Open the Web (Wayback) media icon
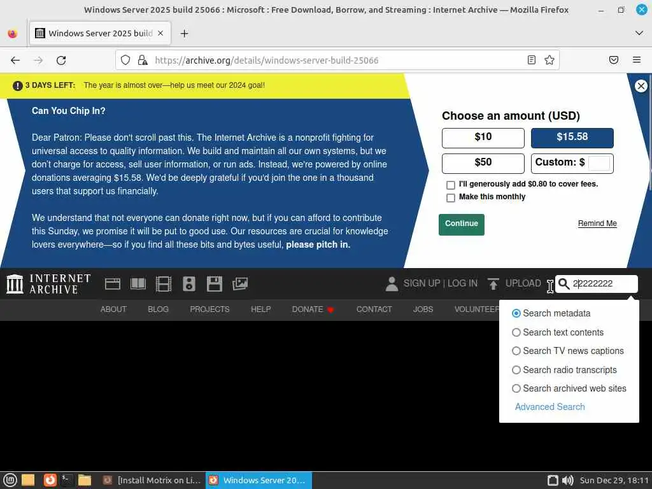This screenshot has width=652, height=489. (x=113, y=284)
